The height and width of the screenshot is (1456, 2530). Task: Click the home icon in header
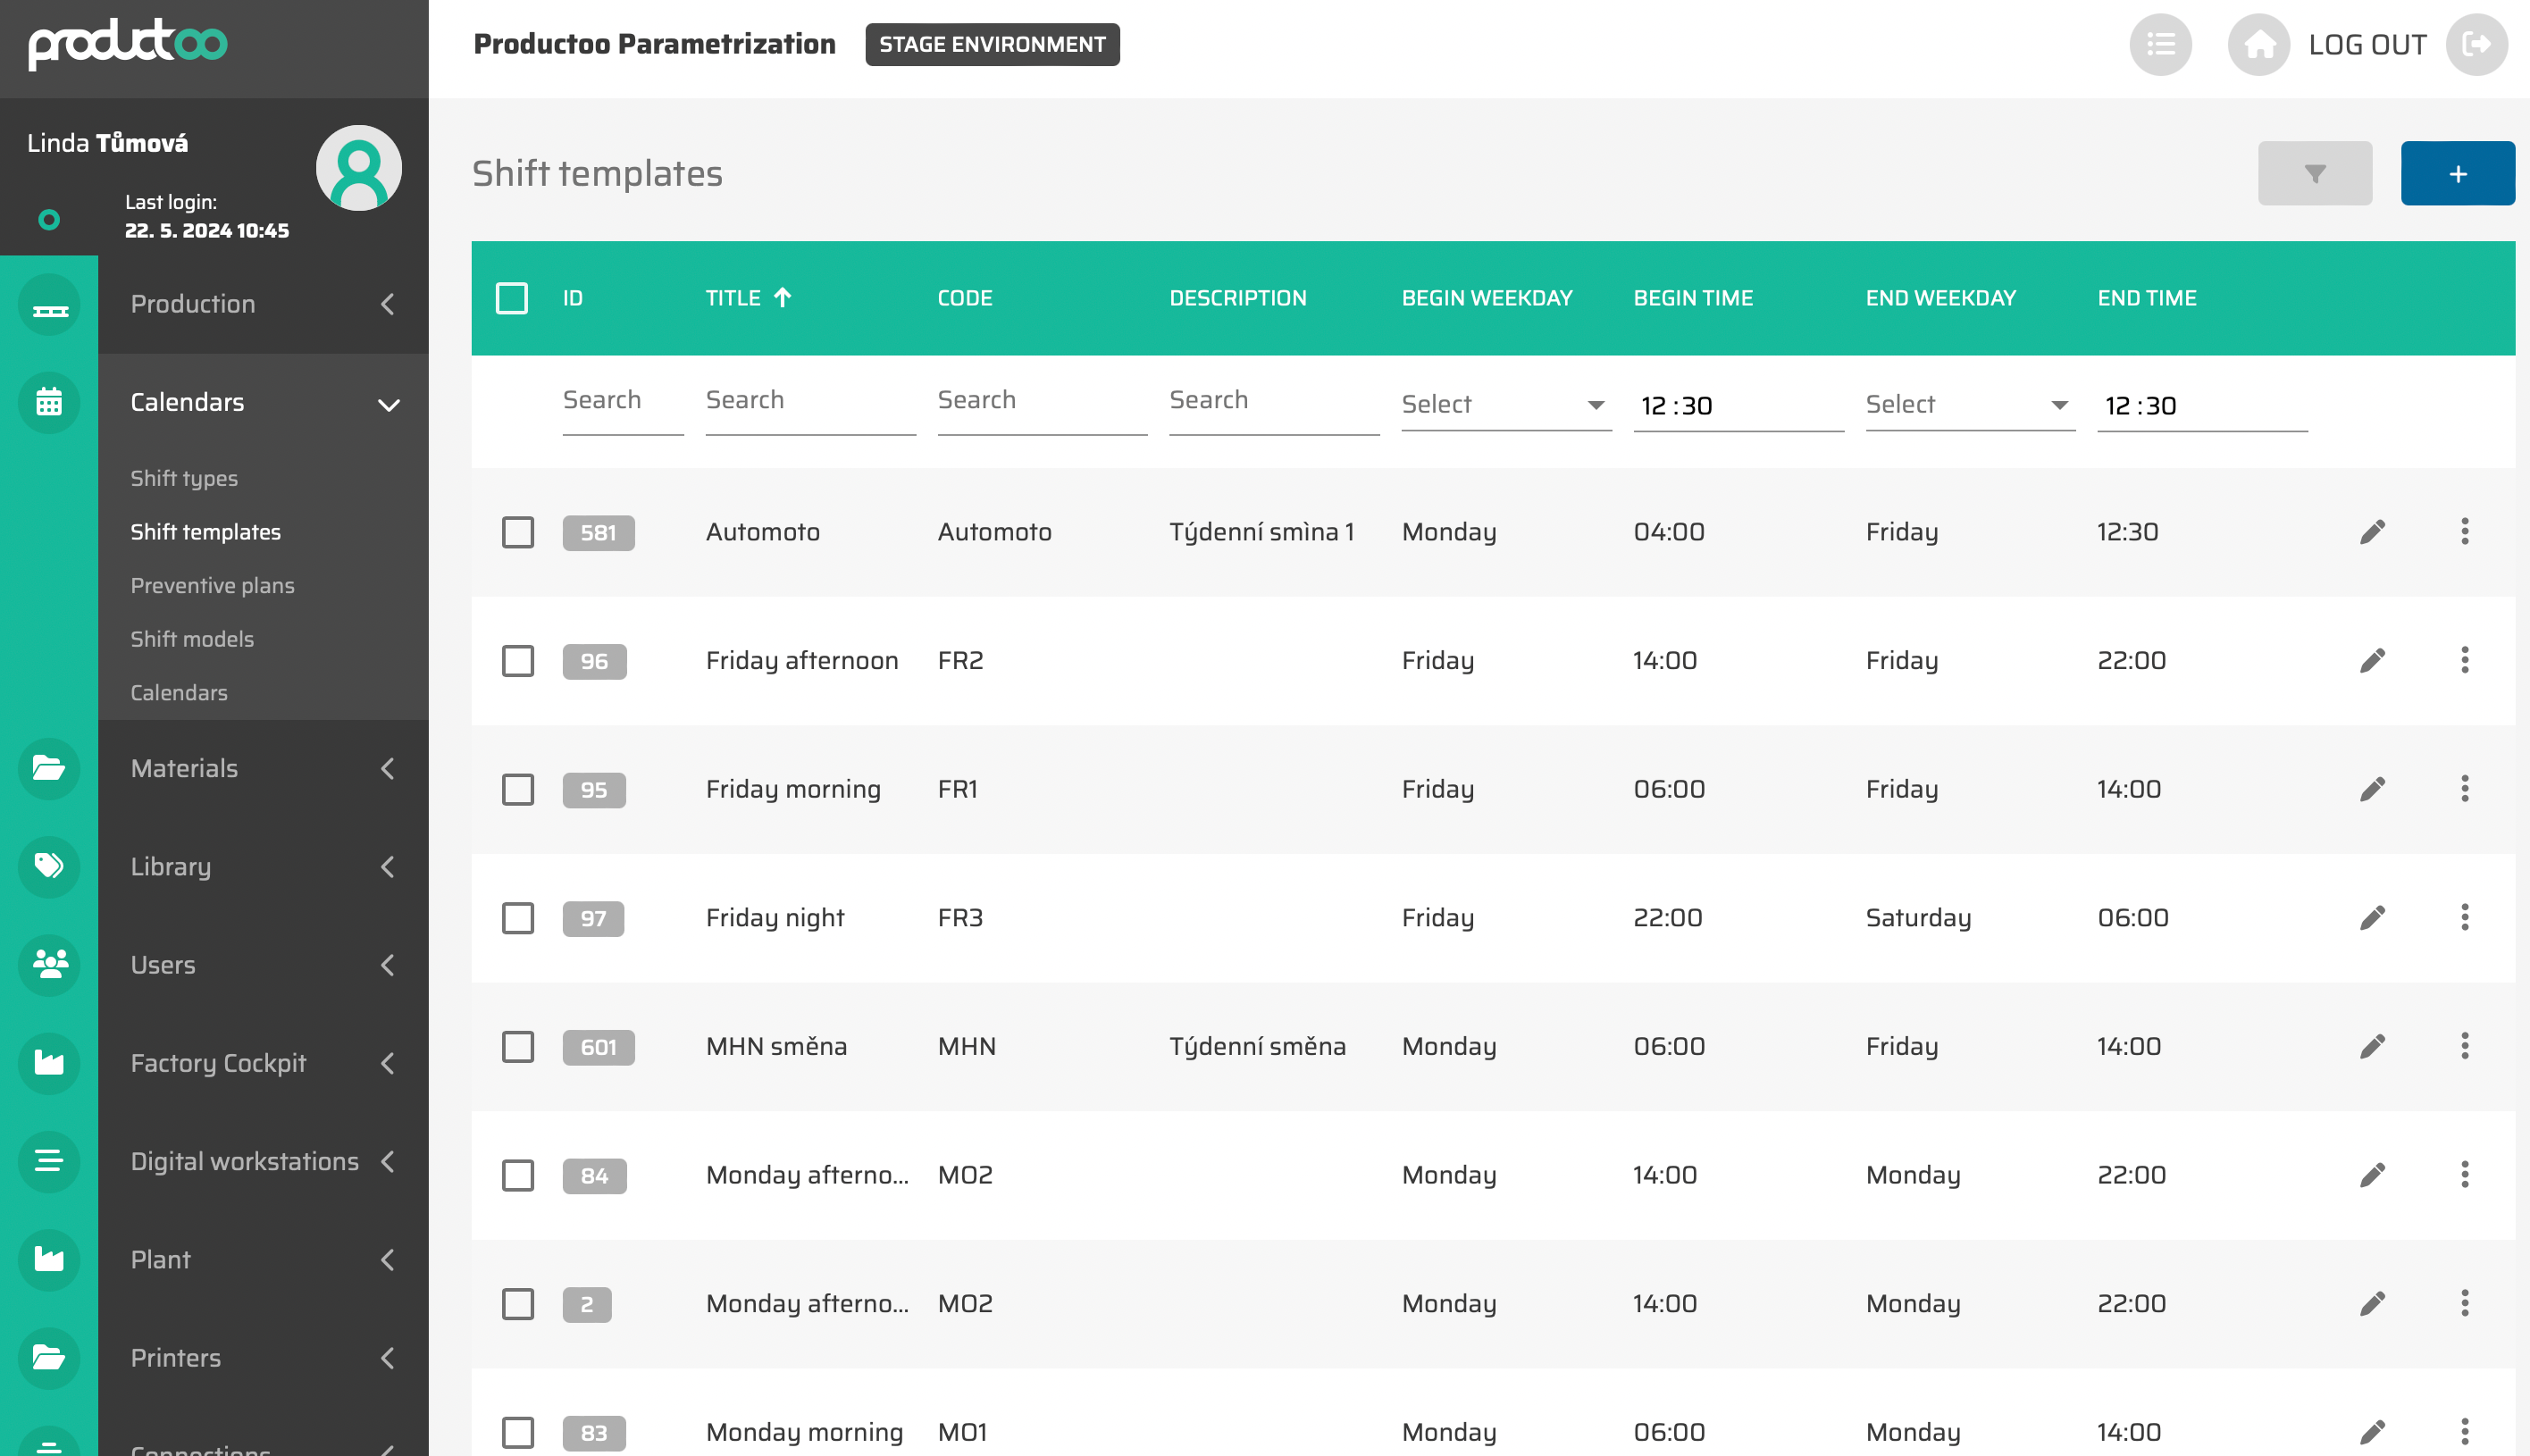click(2258, 45)
